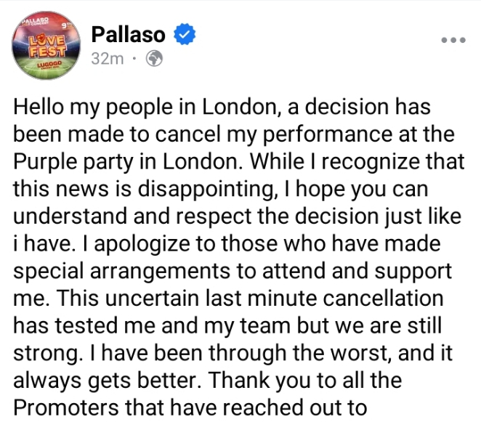Open the three-dot post options menu

click(454, 40)
